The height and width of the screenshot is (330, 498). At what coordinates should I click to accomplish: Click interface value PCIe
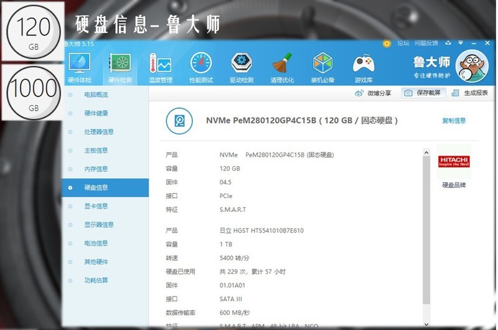[226, 196]
